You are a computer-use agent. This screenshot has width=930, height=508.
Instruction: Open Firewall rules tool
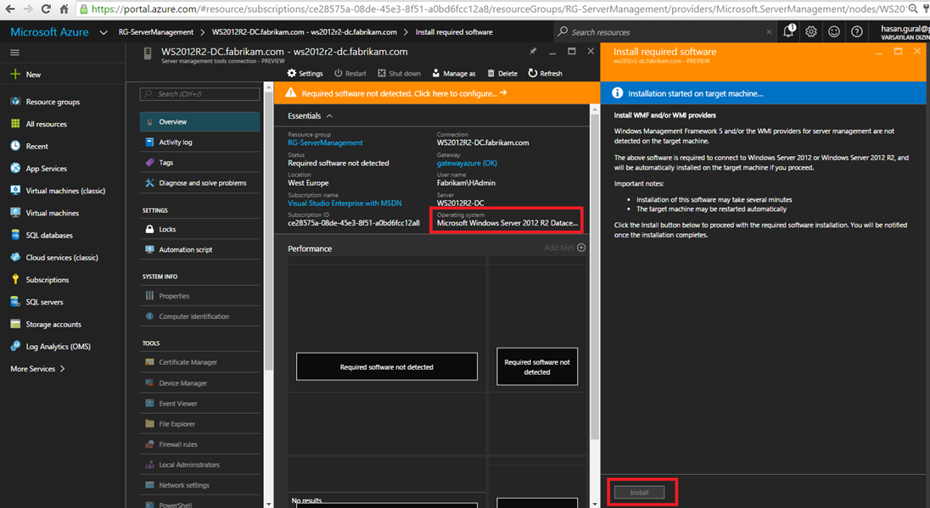pyautogui.click(x=200, y=444)
